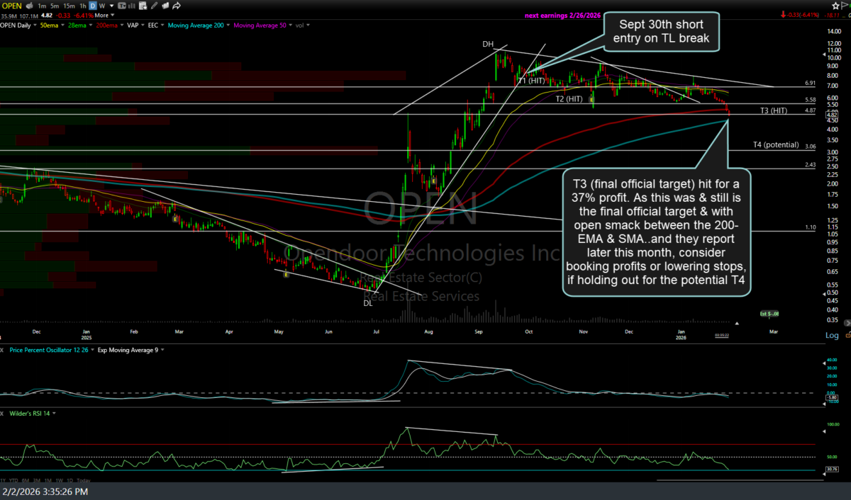Image resolution: width=851 pixels, height=500 pixels.
Task: Expand the More quote details dropdown
Action: coord(104,15)
